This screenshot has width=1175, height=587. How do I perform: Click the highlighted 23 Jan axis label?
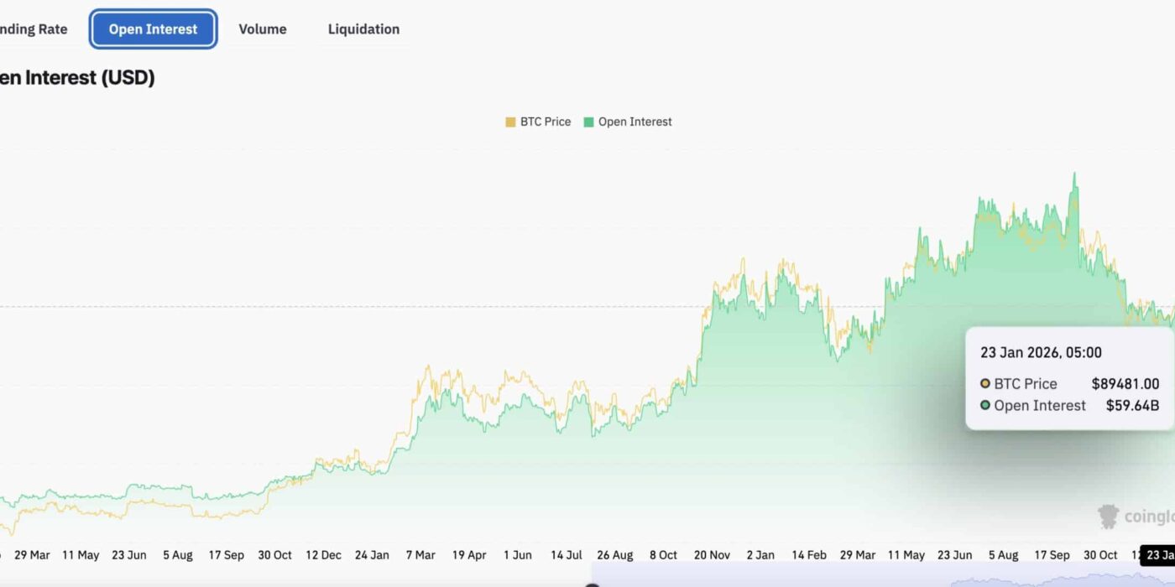coord(1160,555)
